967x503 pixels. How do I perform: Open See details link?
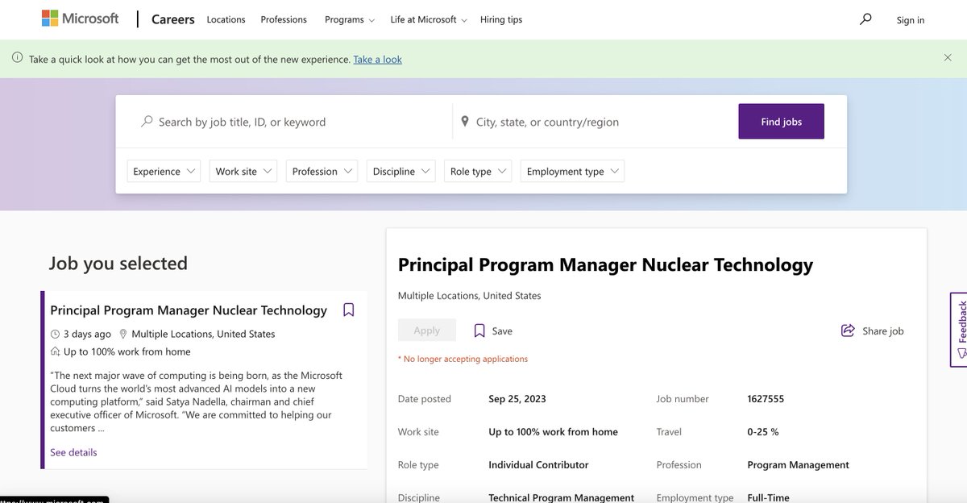point(73,452)
